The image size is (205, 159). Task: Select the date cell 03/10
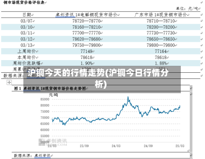click(26, 27)
